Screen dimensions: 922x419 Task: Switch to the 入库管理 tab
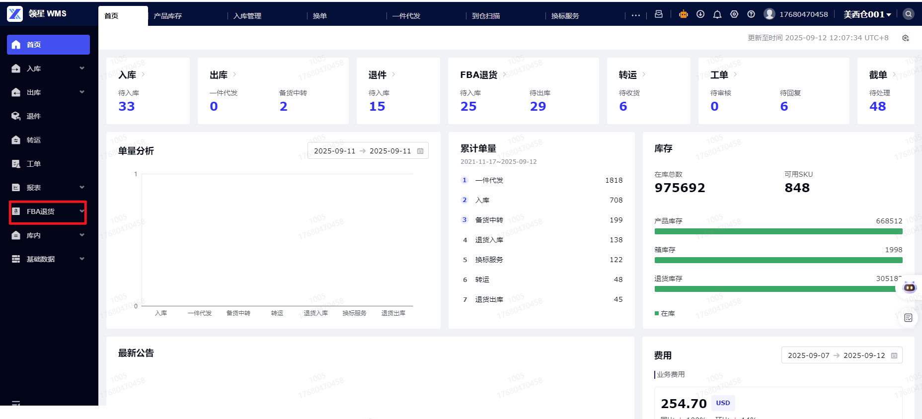pyautogui.click(x=247, y=16)
